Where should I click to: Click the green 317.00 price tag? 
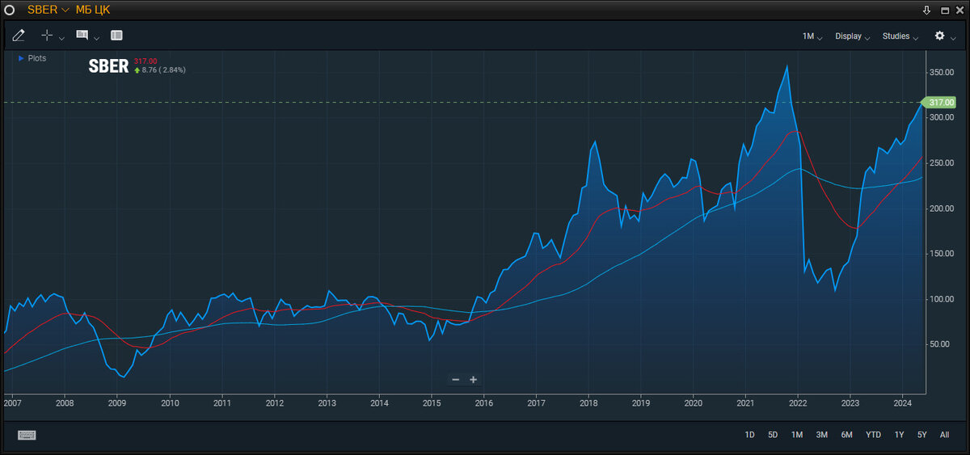click(941, 103)
